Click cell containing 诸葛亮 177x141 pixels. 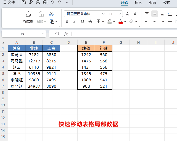17,55
